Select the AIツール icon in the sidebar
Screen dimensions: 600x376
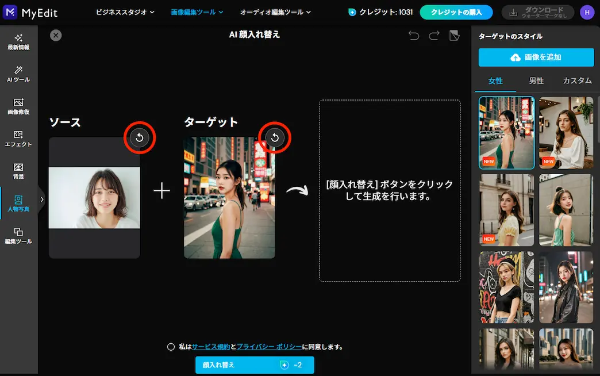click(18, 74)
